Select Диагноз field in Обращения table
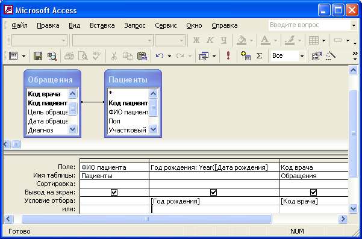This screenshot has width=362, height=239. tap(40, 130)
